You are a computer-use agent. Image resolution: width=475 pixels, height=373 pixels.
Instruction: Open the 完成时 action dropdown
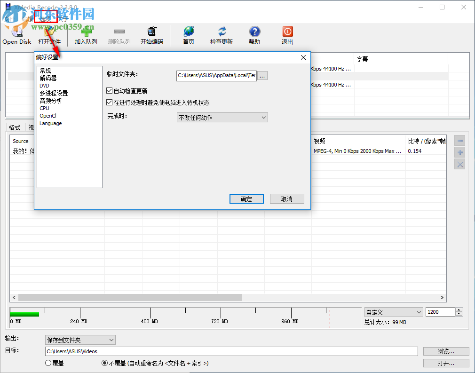[222, 117]
